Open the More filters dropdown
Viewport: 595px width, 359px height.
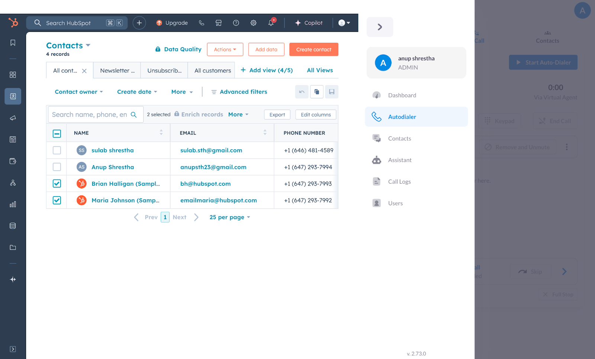182,92
